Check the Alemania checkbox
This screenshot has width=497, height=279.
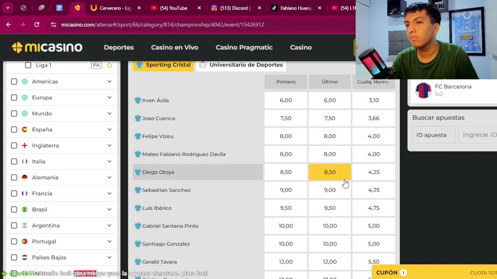(14, 177)
